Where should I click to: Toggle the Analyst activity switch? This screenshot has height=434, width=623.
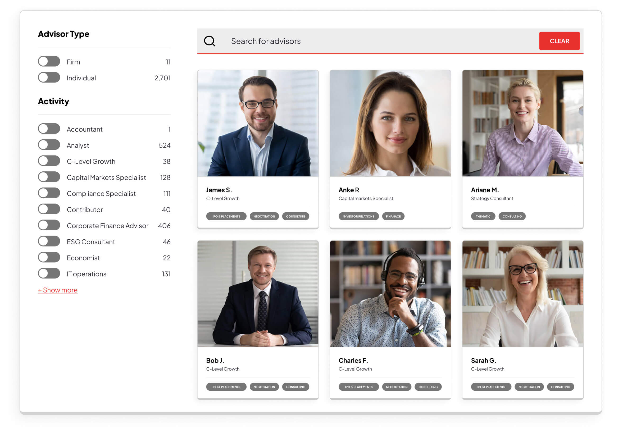coord(49,145)
